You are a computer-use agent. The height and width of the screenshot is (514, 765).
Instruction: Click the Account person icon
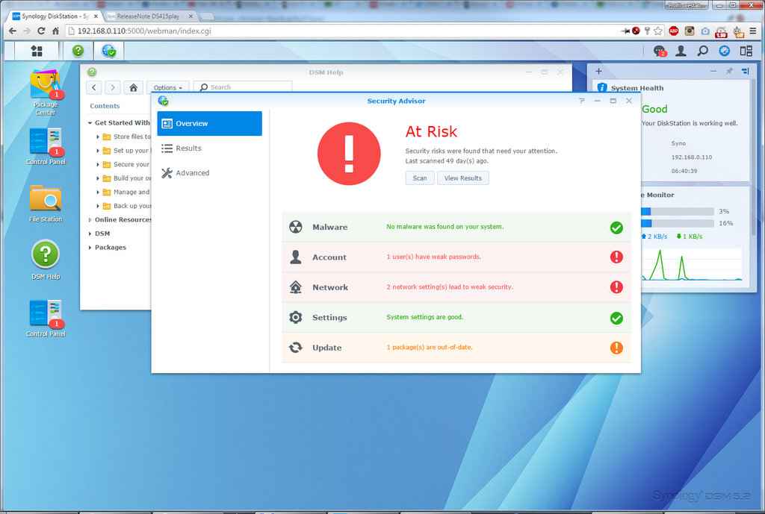(x=296, y=257)
